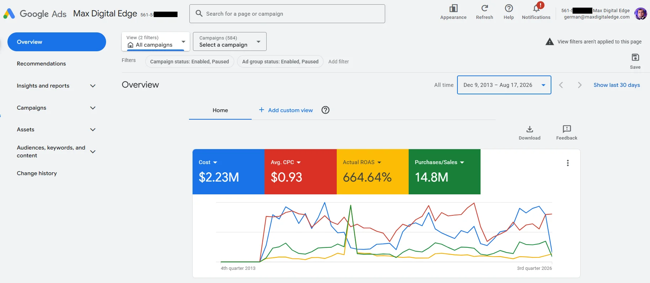Change the Actual ROAS metric dropdown
Image resolution: width=650 pixels, height=283 pixels.
[x=362, y=162]
